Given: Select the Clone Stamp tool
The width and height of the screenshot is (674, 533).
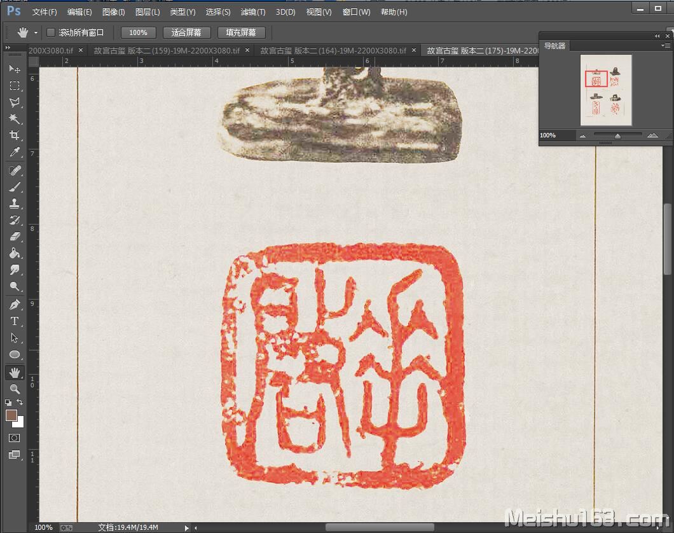Looking at the screenshot, I should coord(15,204).
